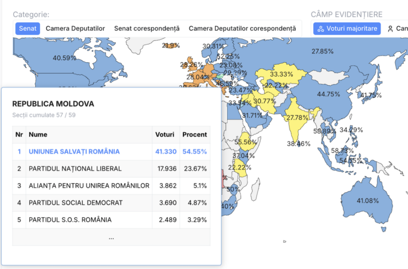Expand the table with the ellipsis row
Screen dimensions: 408x269
[x=111, y=238]
